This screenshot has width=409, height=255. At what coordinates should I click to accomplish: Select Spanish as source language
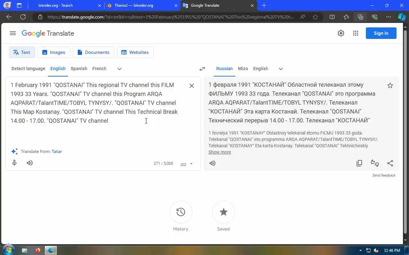click(79, 69)
